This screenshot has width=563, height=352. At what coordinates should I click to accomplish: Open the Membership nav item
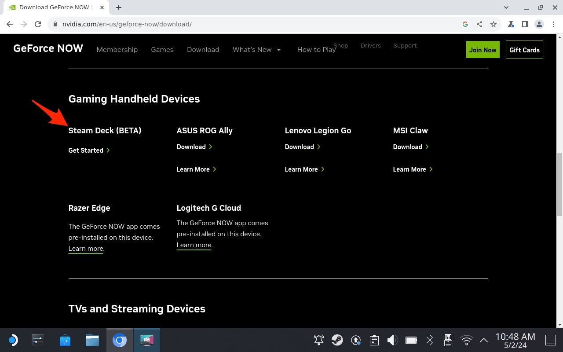117,50
